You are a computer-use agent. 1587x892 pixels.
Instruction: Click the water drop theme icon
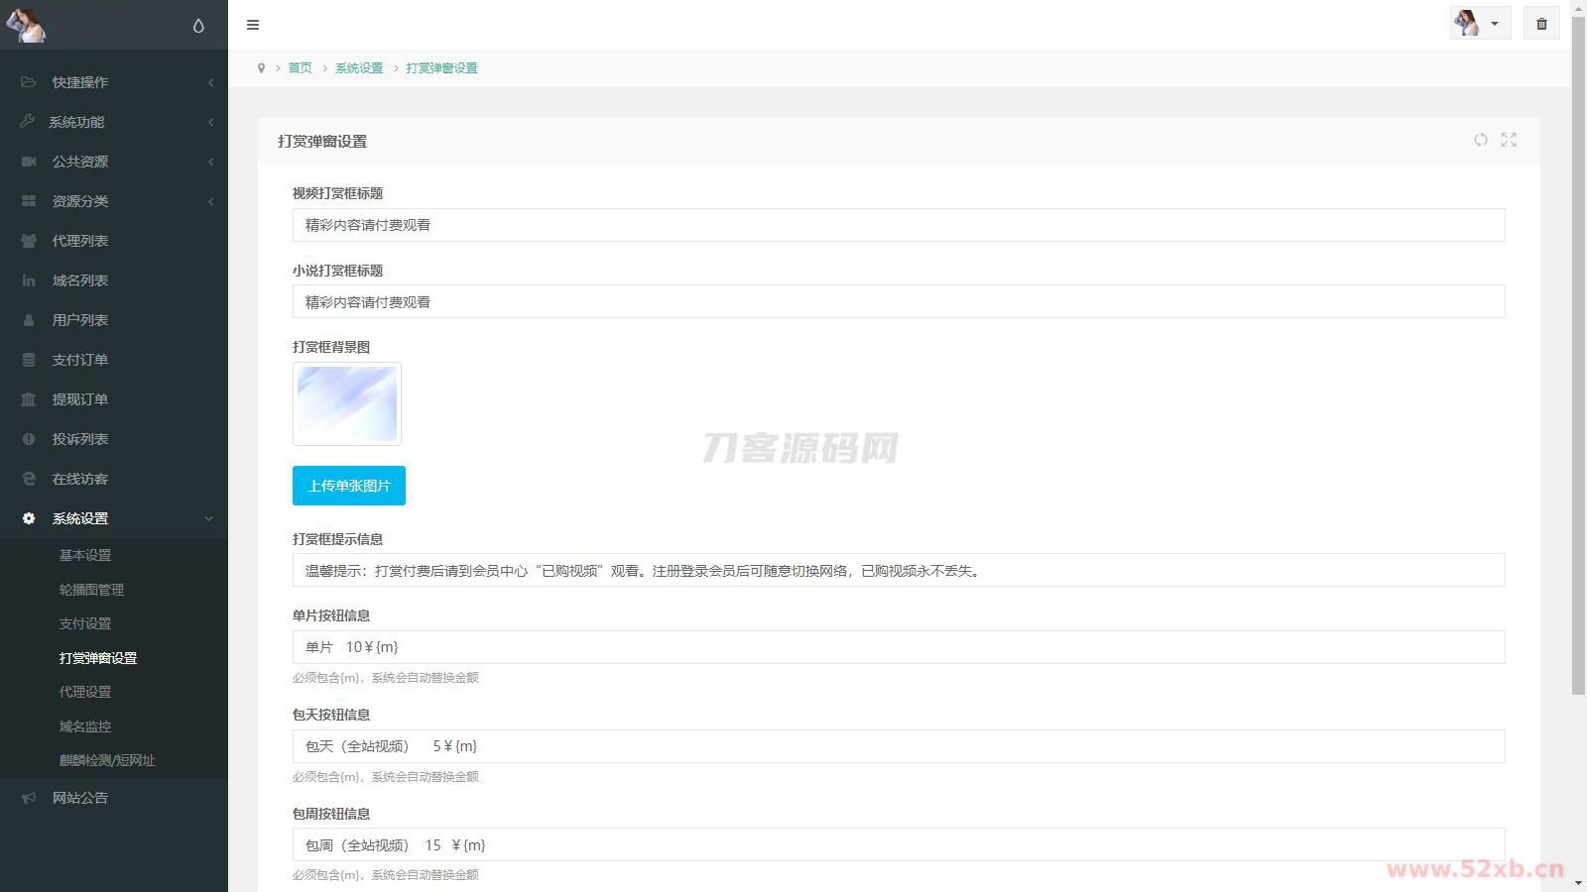click(198, 26)
